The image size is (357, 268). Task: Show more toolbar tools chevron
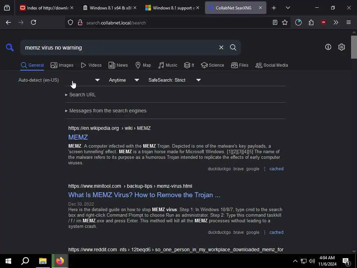(336, 22)
